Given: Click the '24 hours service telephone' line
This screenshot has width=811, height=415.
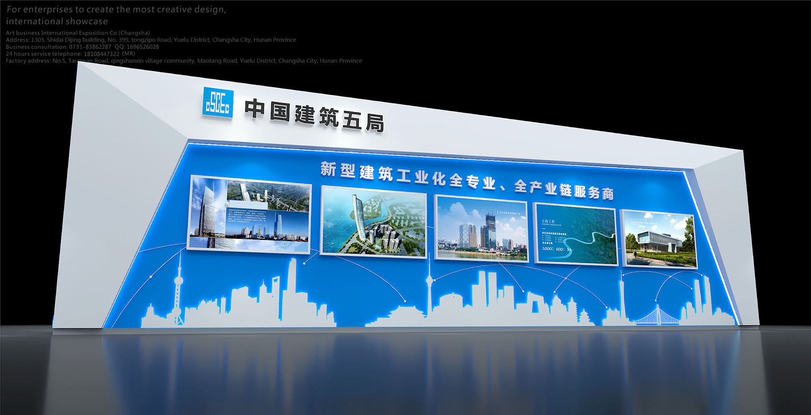Looking at the screenshot, I should tap(71, 54).
